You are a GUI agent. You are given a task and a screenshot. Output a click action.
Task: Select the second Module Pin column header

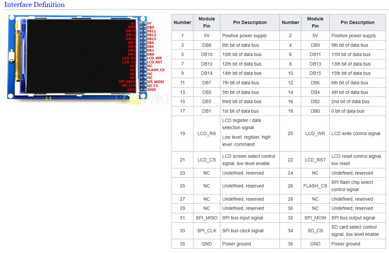[x=315, y=22]
